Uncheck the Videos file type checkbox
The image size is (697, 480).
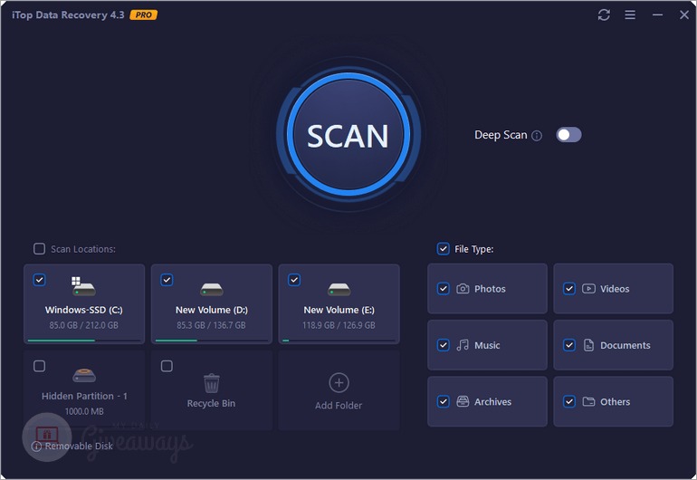point(569,289)
